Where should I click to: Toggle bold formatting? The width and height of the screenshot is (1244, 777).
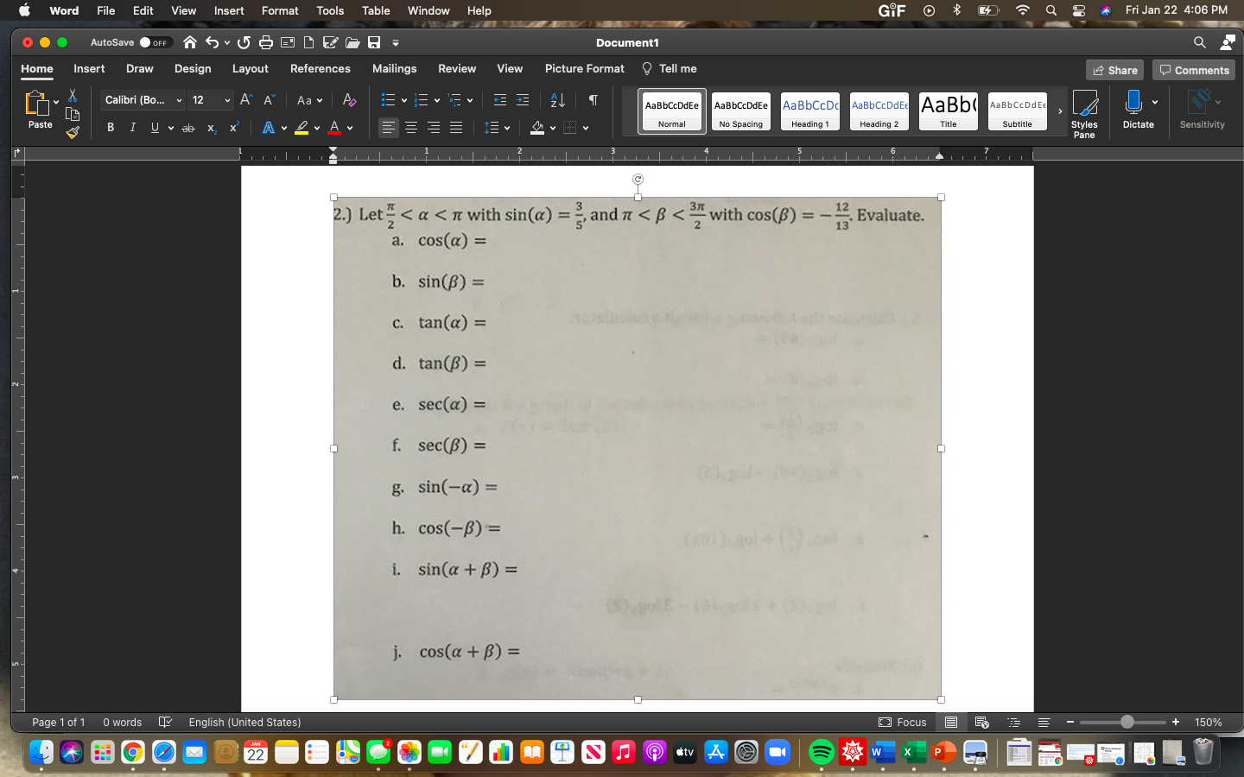[111, 127]
